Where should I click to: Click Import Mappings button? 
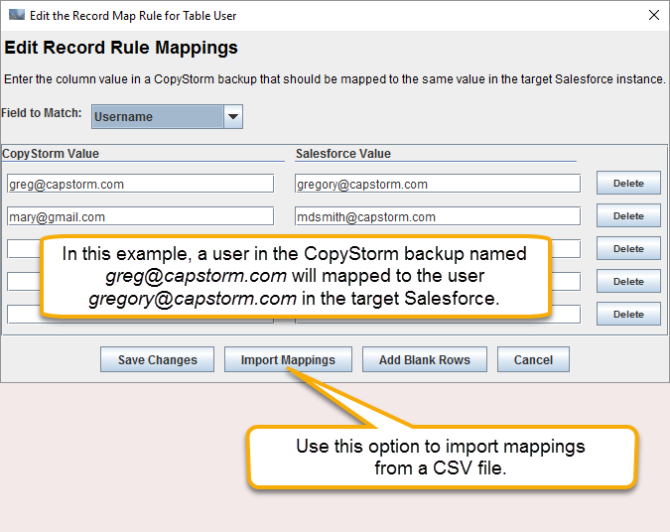coord(289,359)
